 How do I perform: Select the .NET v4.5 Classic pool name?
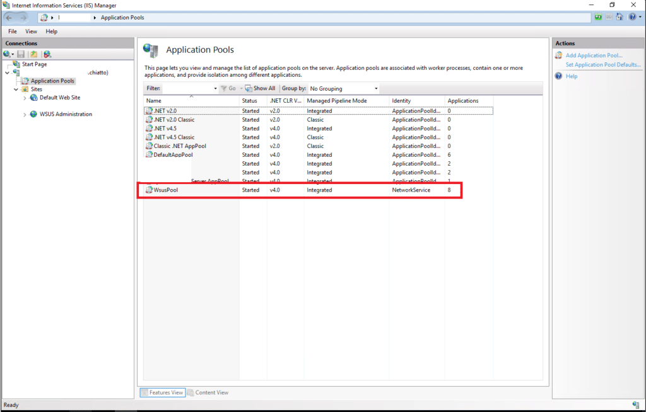[x=174, y=137]
